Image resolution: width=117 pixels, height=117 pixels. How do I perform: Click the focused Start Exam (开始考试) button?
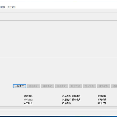click(x=19, y=86)
